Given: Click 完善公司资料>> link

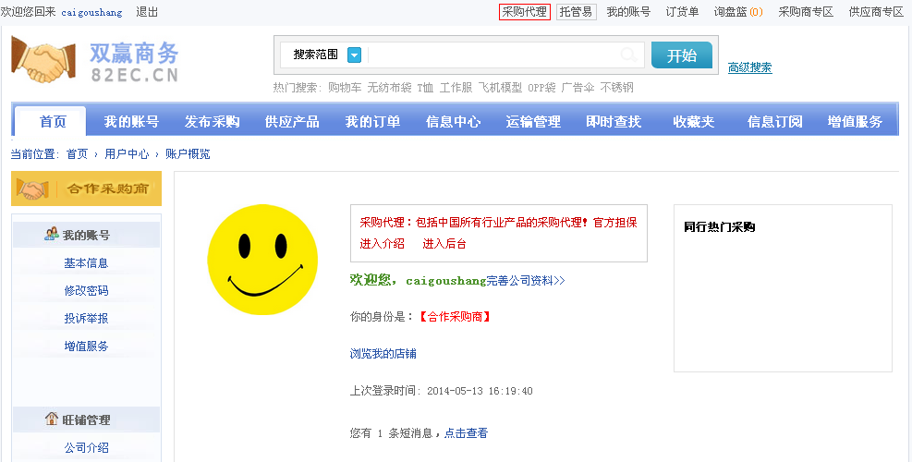Looking at the screenshot, I should 525,281.
